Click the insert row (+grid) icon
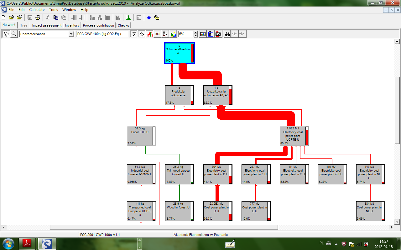Screen dimensions: 401x250 74,17
